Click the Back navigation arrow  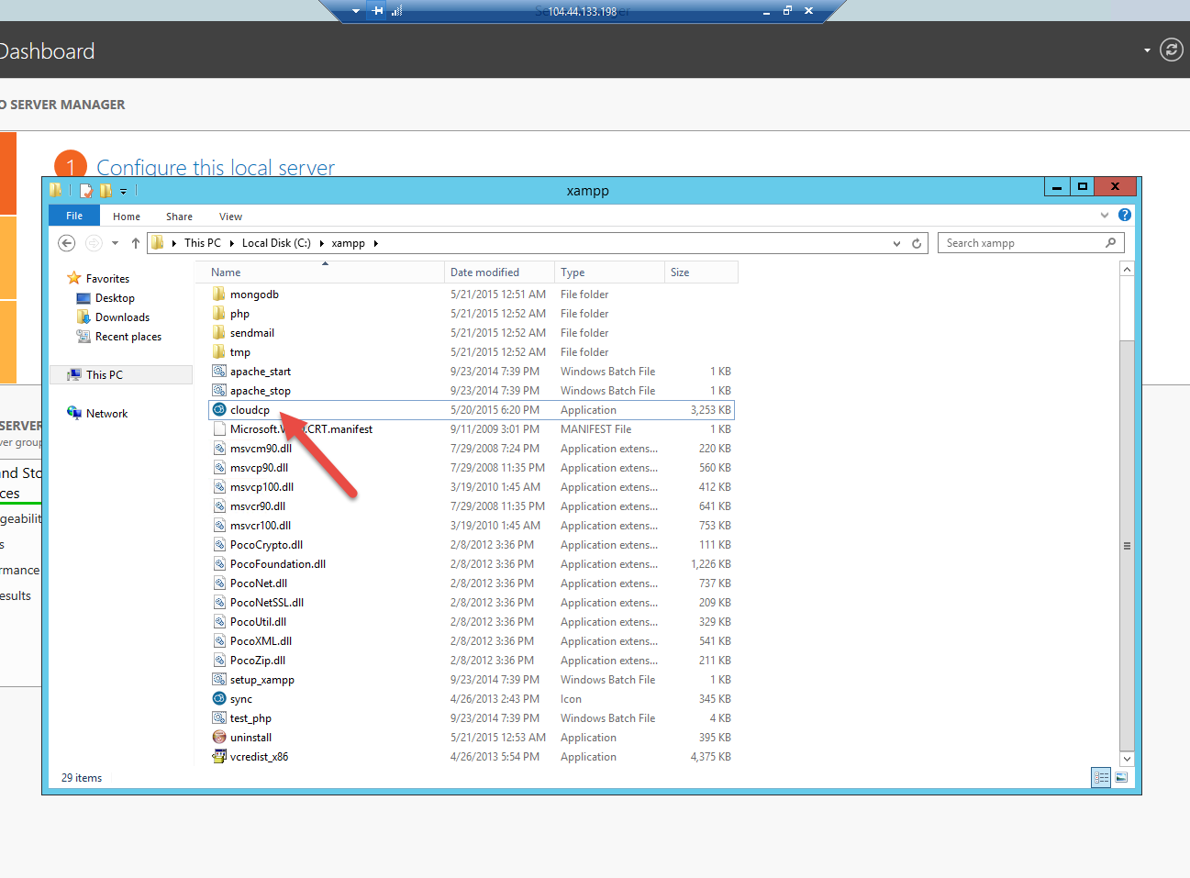66,243
